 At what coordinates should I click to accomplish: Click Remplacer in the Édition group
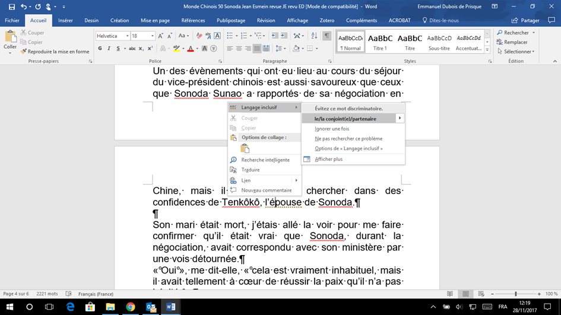(515, 42)
